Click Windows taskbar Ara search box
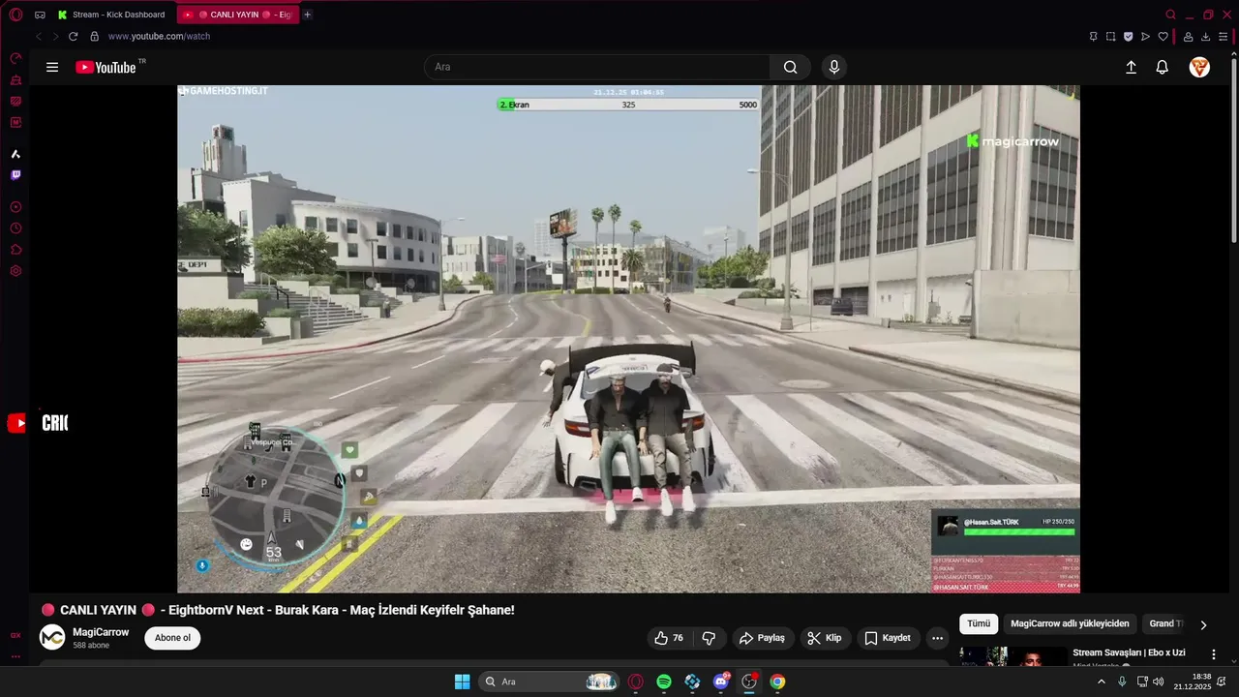The image size is (1239, 697). pyautogui.click(x=549, y=682)
